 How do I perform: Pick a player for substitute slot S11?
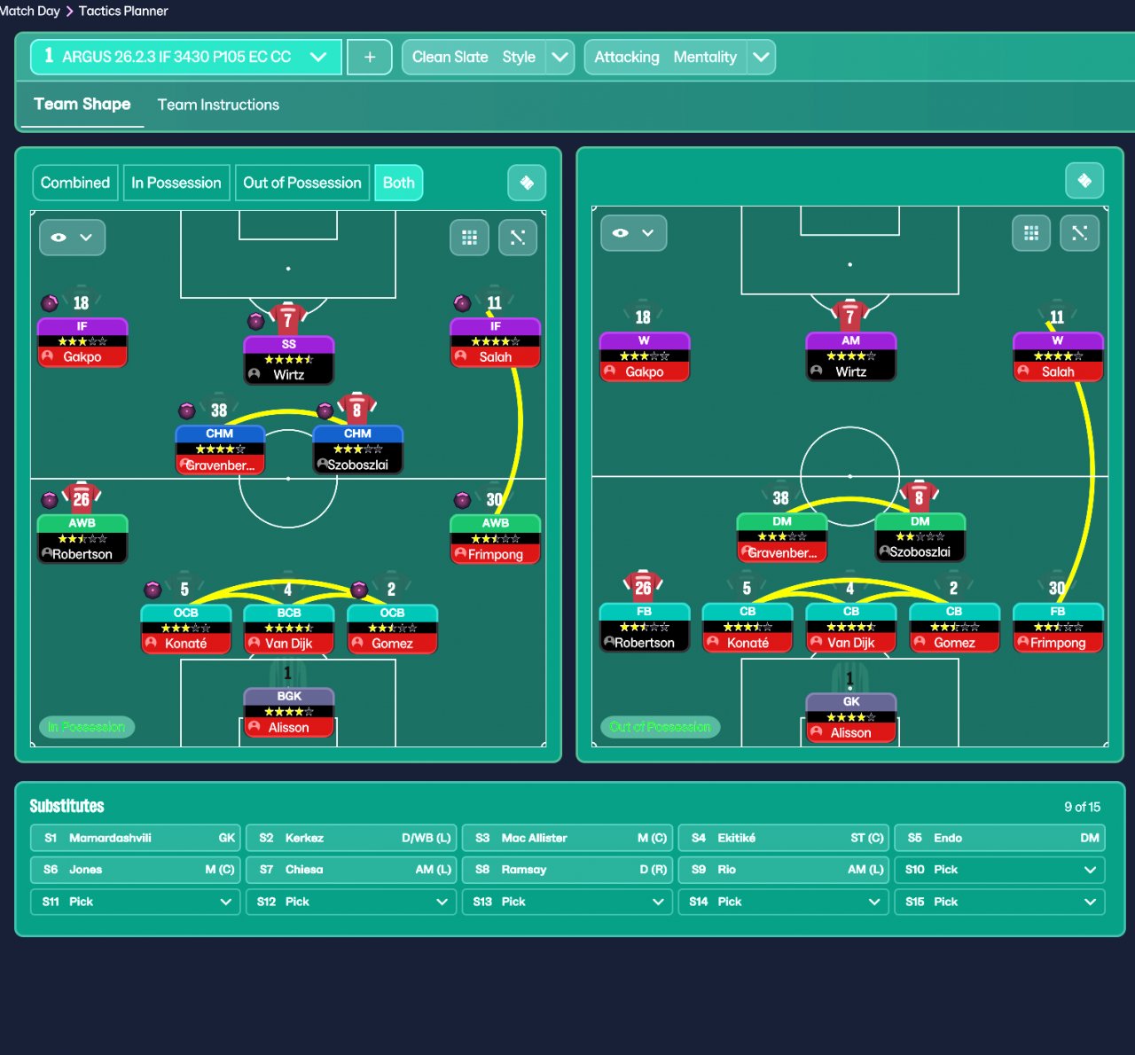[136, 902]
